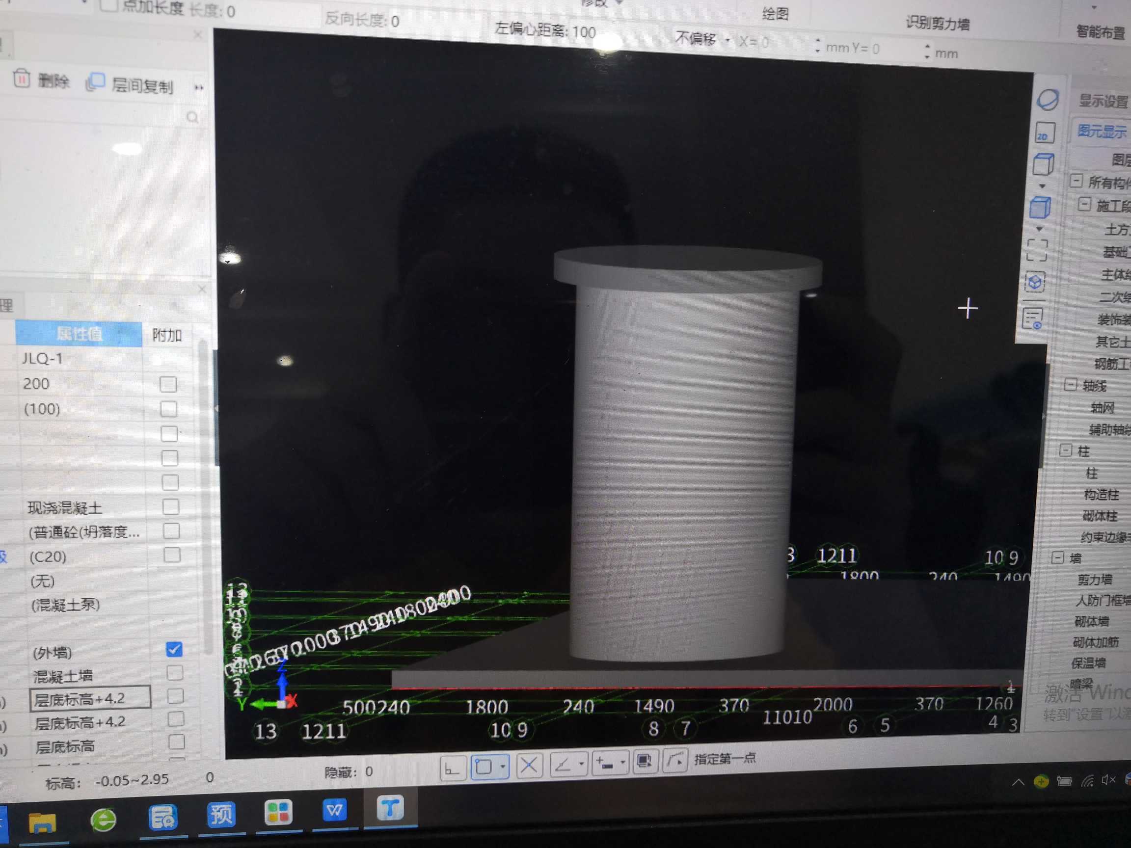
Task: Tick the checkbox beside (C20)
Action: tap(172, 555)
